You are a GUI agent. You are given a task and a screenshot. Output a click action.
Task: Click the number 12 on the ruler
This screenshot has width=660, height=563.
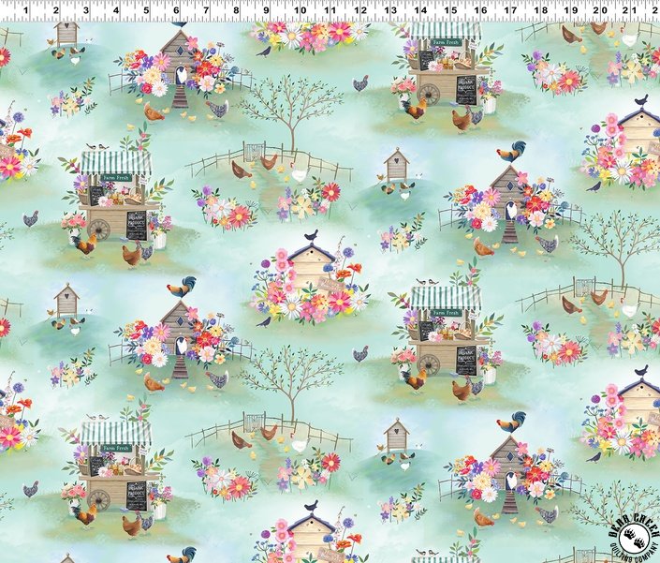pos(359,11)
